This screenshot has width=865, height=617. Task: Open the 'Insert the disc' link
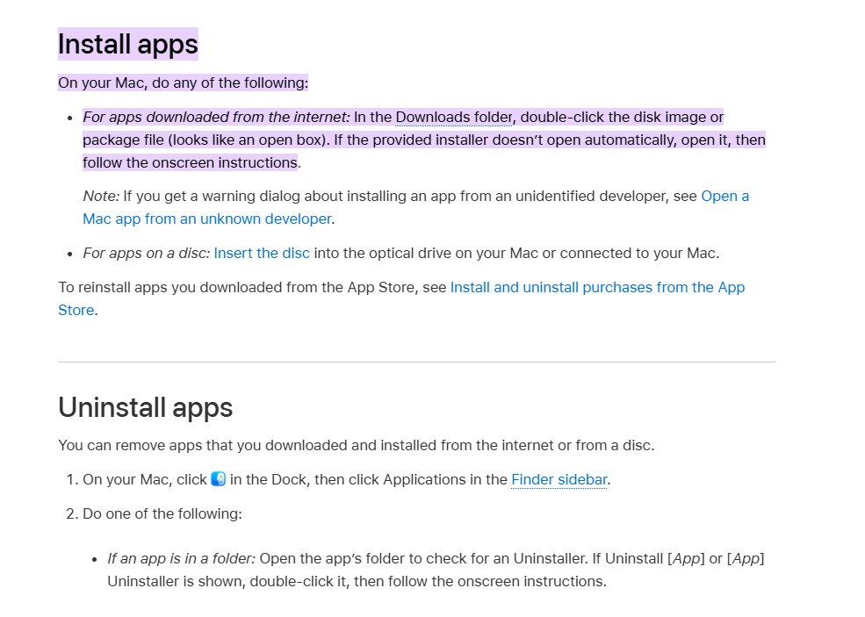click(x=262, y=253)
